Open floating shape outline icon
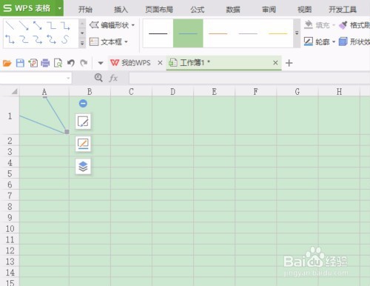Screen dimensions: 370x286 83,144
